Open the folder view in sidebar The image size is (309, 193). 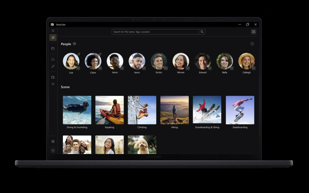53,48
